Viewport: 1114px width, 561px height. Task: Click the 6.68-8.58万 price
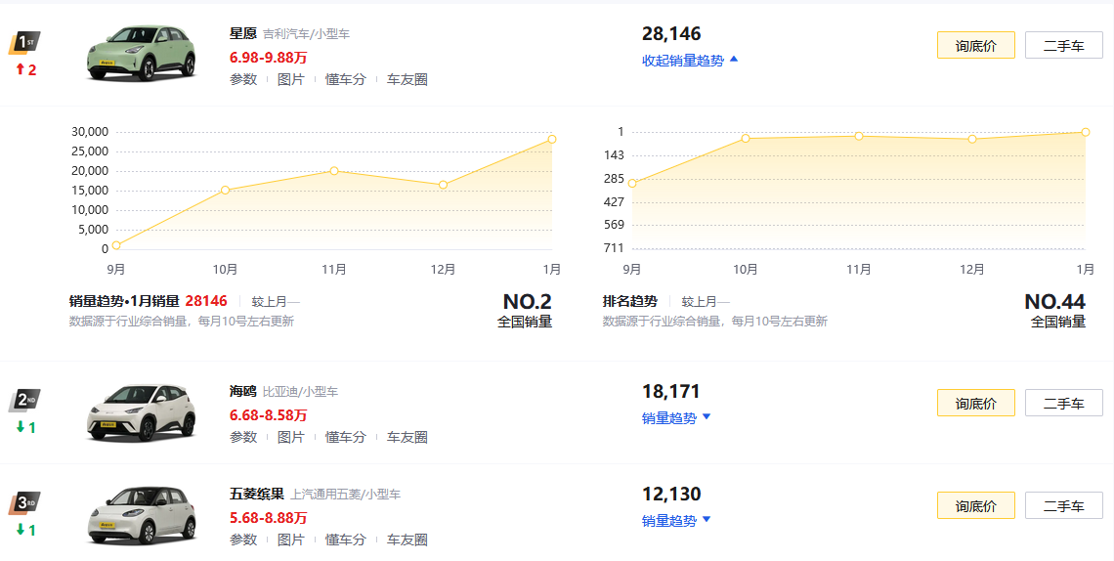(269, 414)
